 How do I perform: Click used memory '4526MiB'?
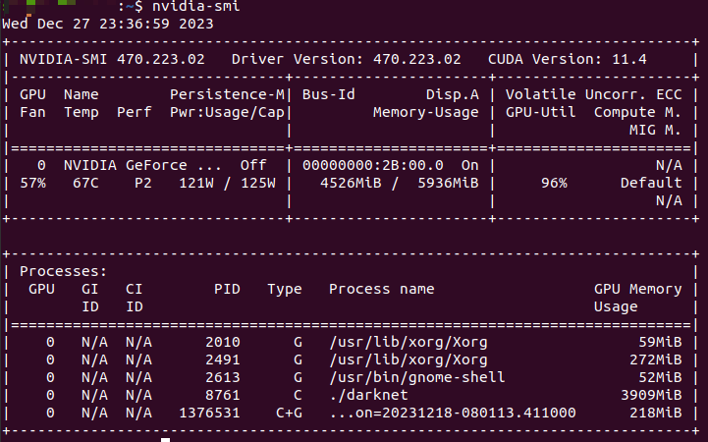(x=351, y=183)
